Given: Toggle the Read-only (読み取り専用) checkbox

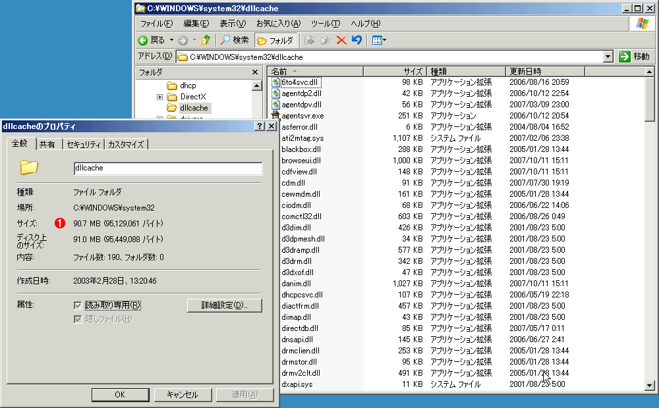Looking at the screenshot, I should tap(77, 305).
